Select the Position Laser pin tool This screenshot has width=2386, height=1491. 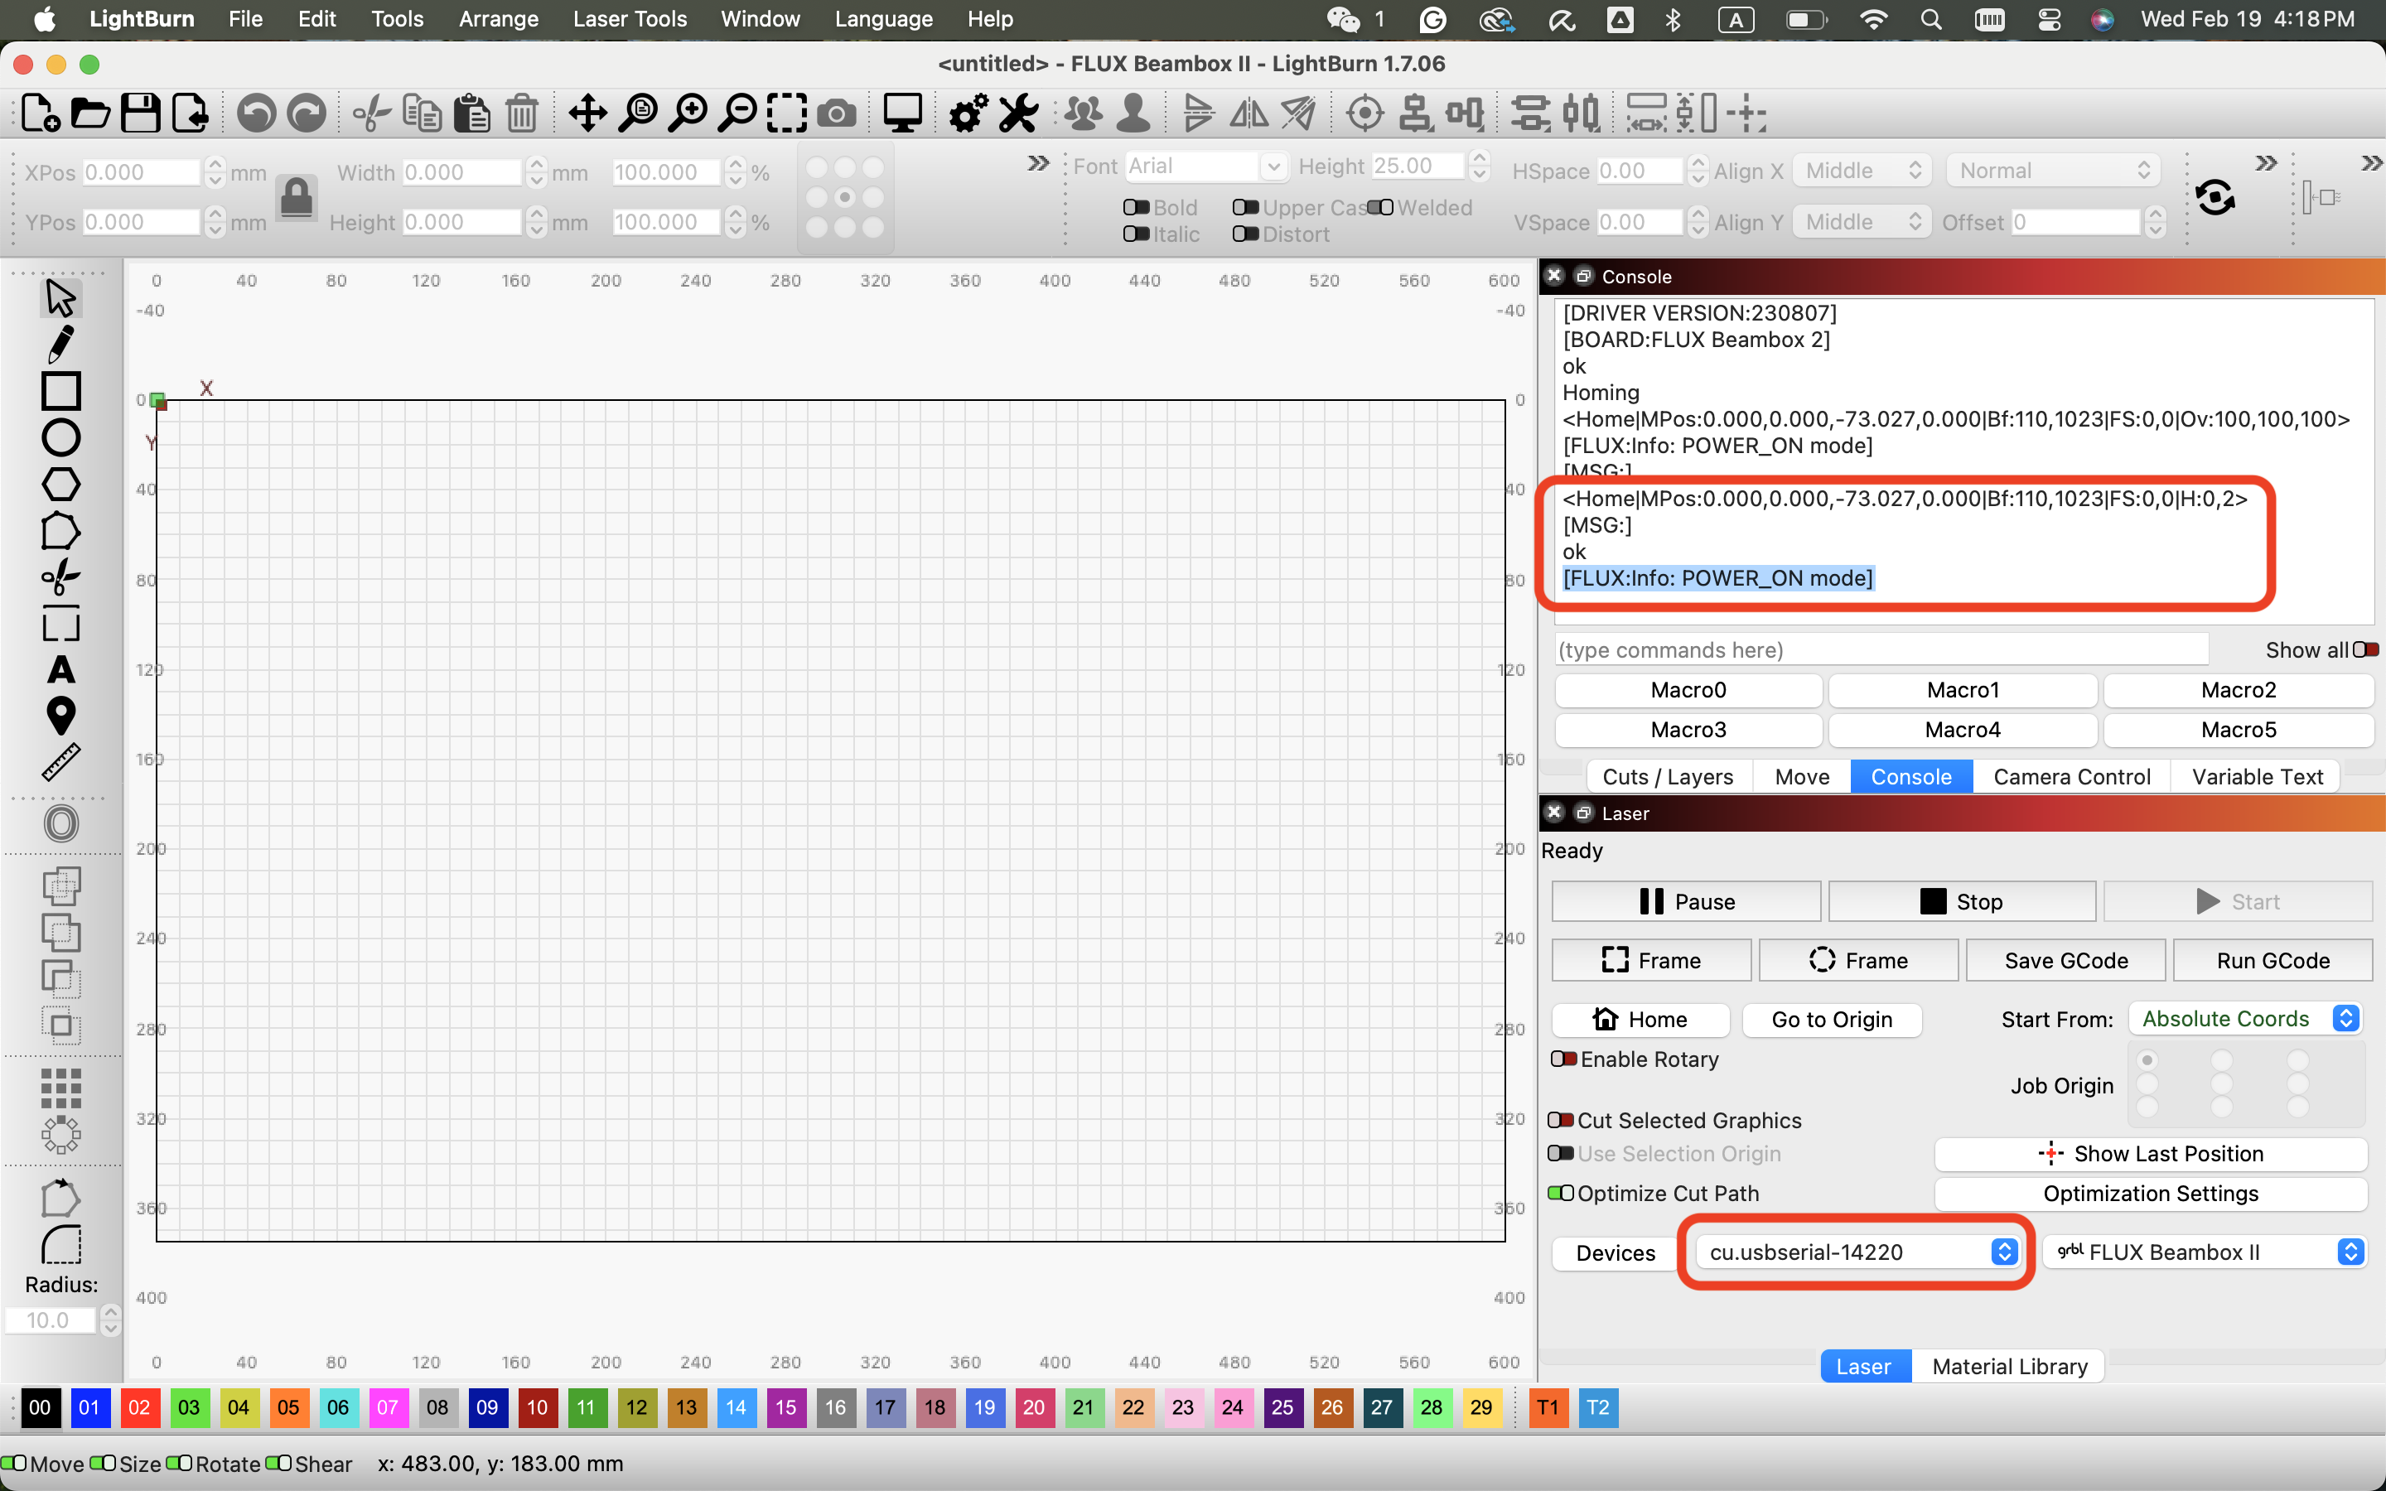coord(60,717)
